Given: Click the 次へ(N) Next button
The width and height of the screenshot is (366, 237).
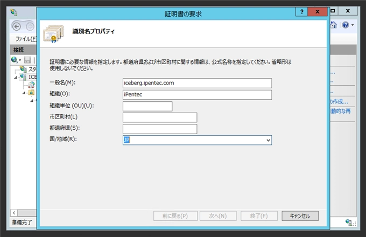Looking at the screenshot, I should pos(218,216).
